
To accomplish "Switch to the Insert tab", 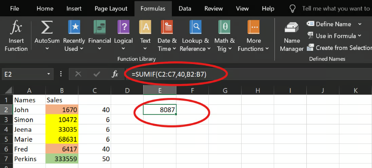I will tap(74, 9).
